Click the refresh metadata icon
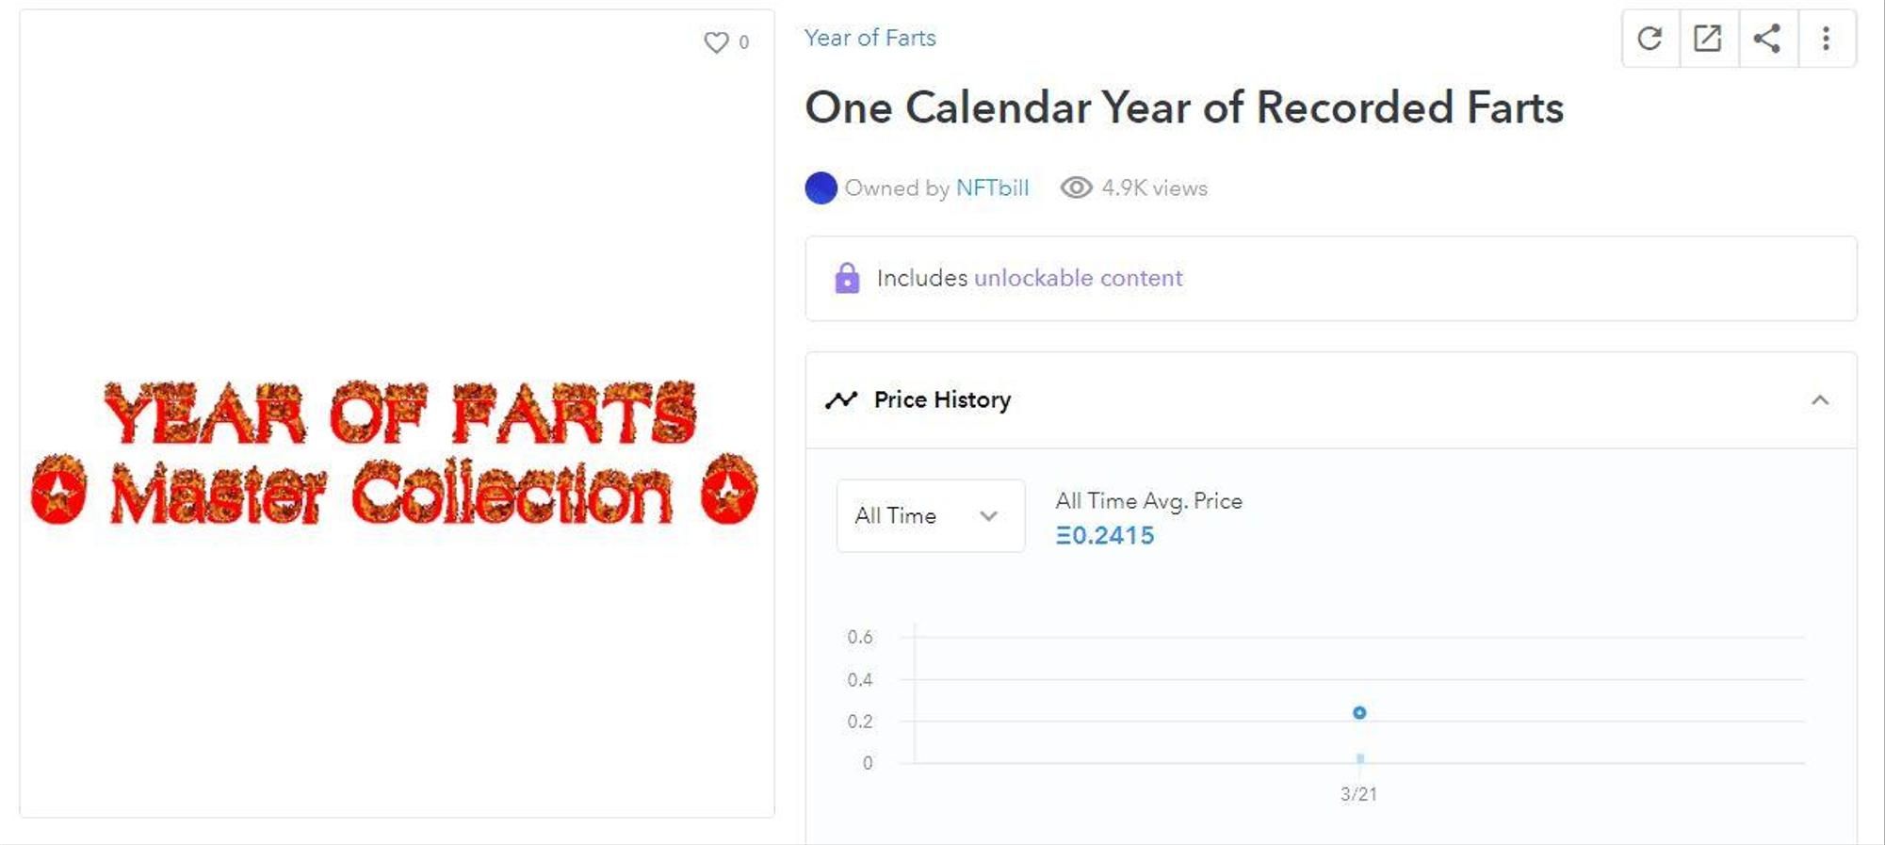 click(1649, 39)
